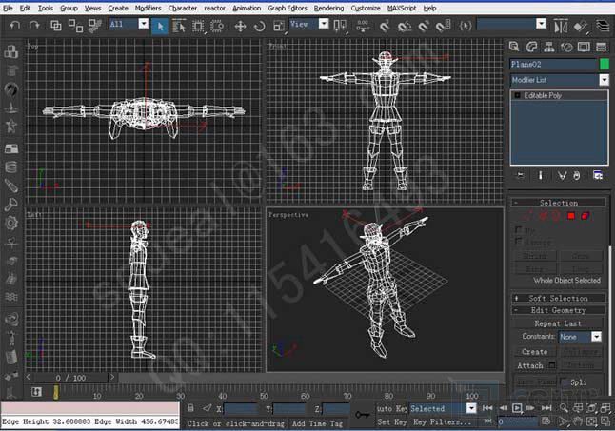Click the Play Animation button
The image size is (615, 431).
coord(517,408)
